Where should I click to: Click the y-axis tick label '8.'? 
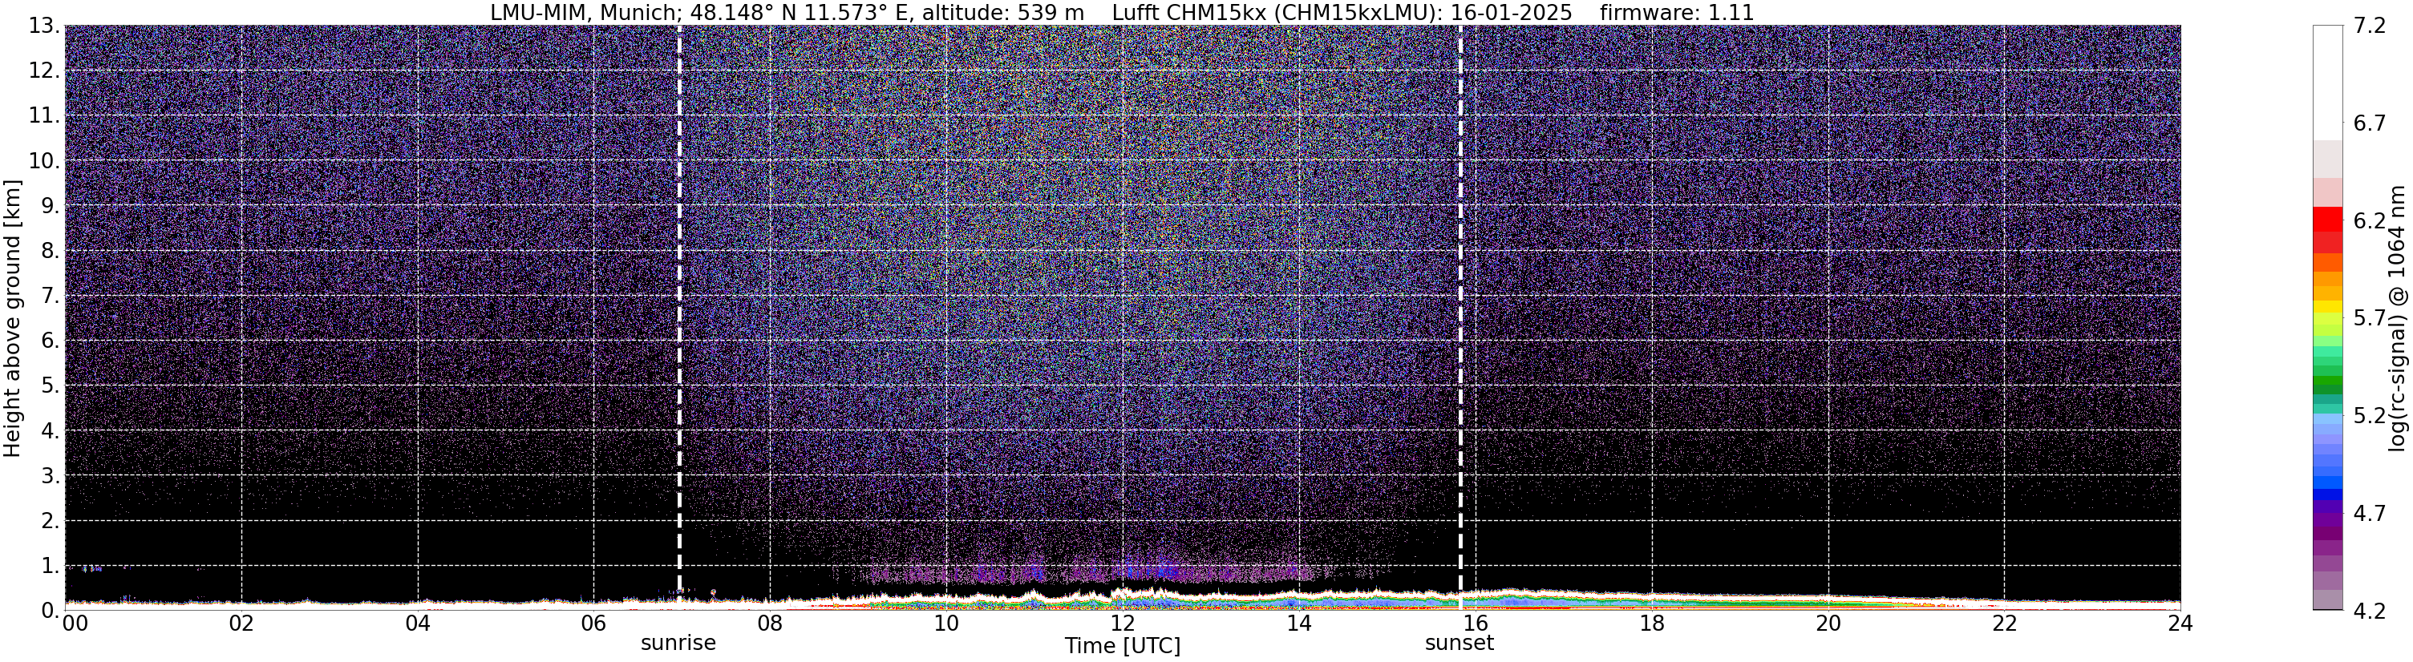click(51, 251)
